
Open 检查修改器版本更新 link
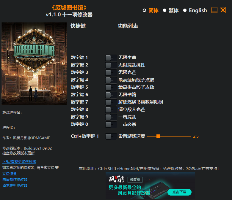tap(18, 153)
